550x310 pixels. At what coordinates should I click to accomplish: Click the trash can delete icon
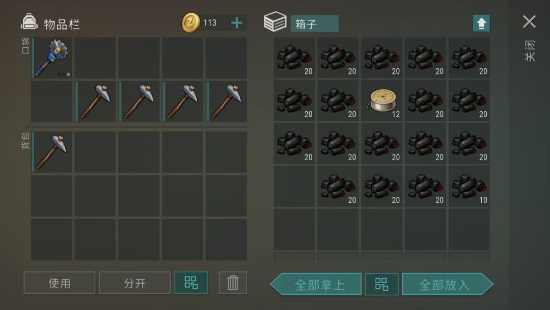point(233,282)
